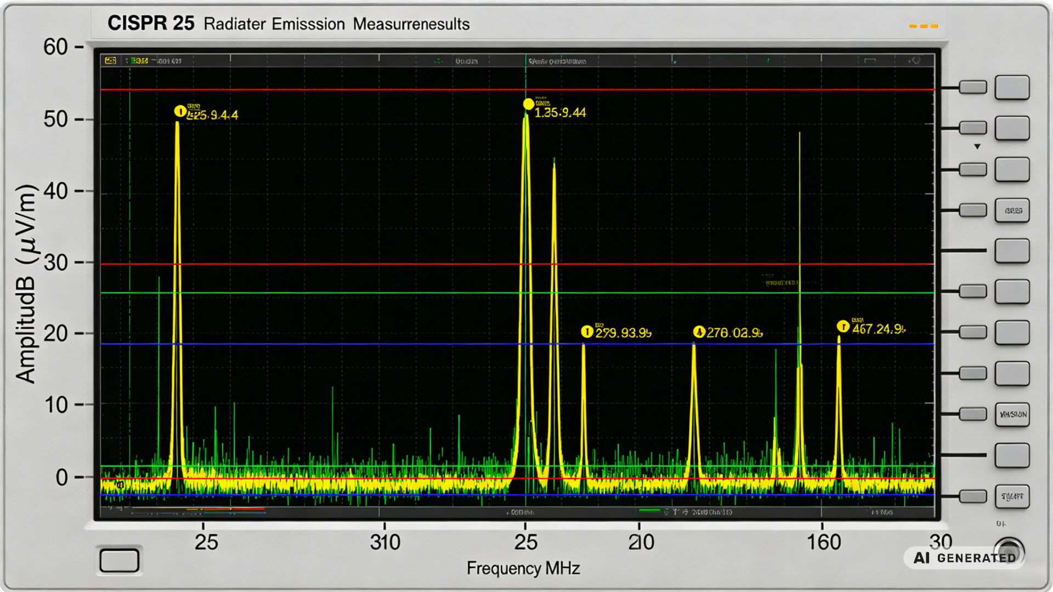Push the large softkey just above MMSION
Screen dimensions: 1053x592
click(x=1012, y=374)
